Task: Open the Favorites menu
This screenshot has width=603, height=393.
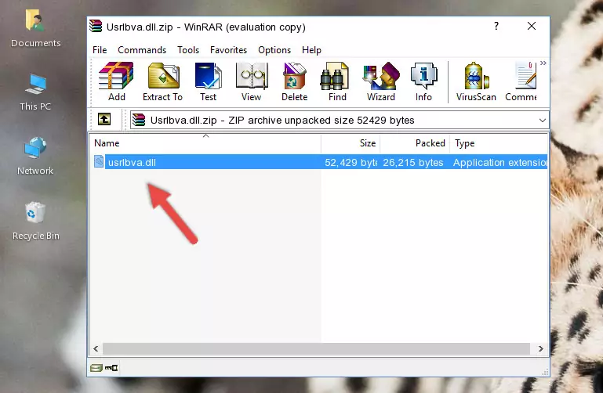Action: (228, 50)
